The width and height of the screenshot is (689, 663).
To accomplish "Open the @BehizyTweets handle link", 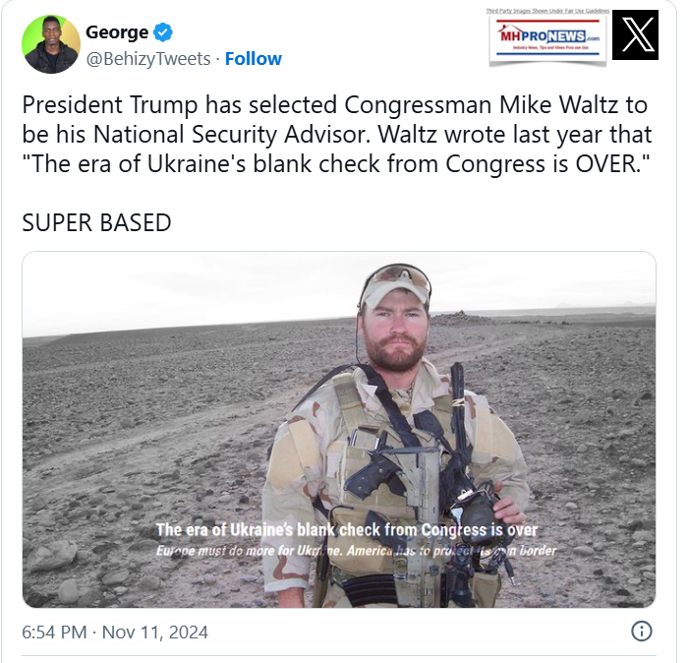I will [x=147, y=59].
